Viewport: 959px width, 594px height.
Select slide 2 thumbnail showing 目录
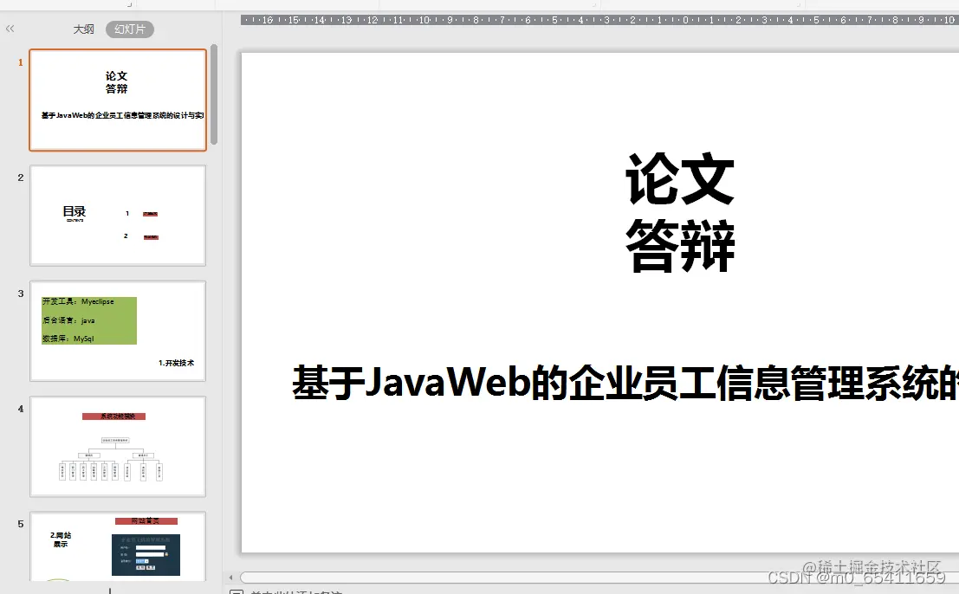pyautogui.click(x=117, y=215)
